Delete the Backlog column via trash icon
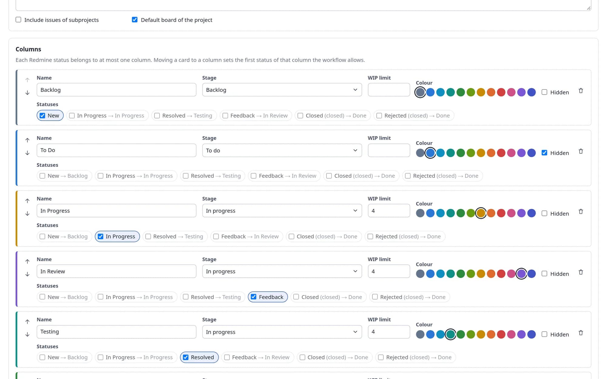Viewport: 607px width, 379px height. [x=581, y=91]
